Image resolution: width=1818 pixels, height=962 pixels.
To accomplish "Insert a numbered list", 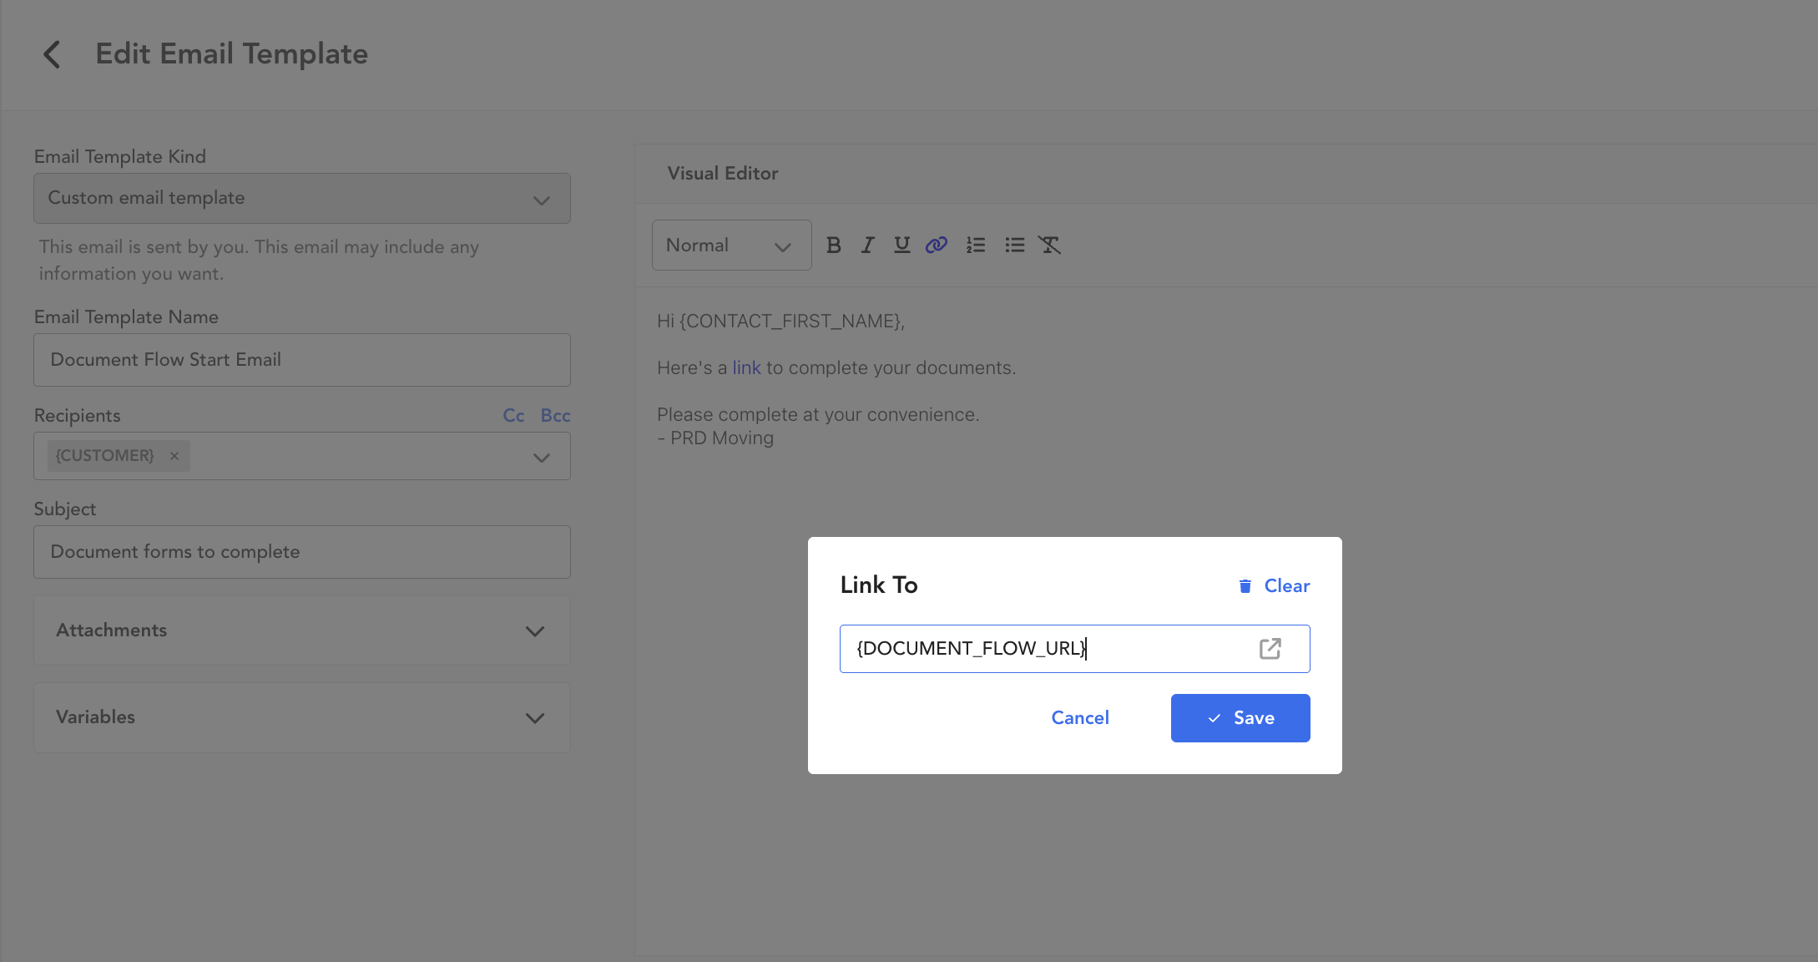I will 976,245.
